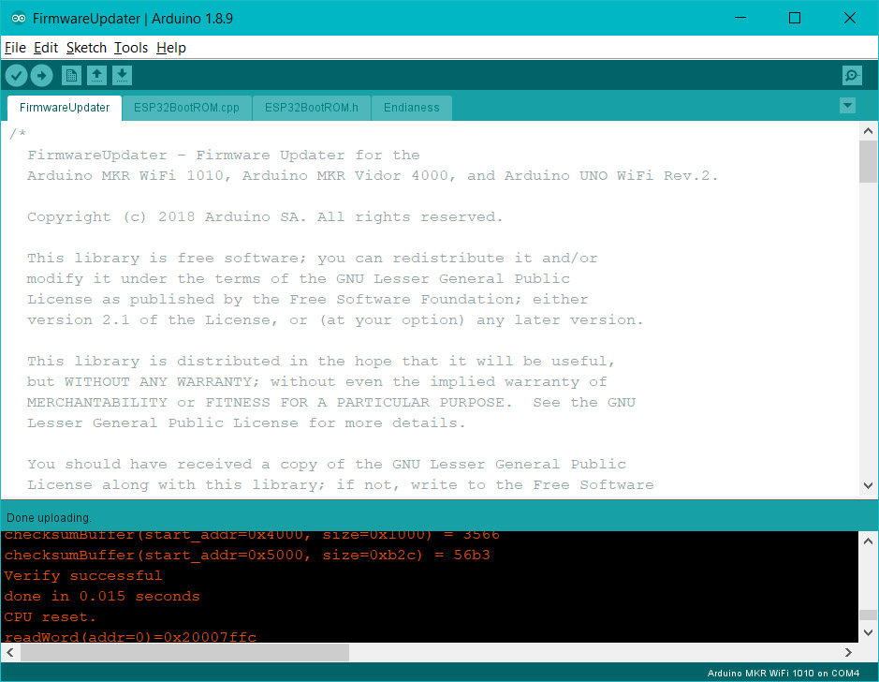Click the console vertical scrollbar thumb

(x=868, y=615)
